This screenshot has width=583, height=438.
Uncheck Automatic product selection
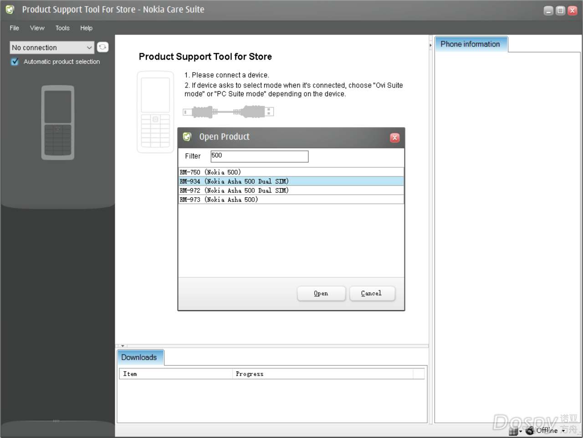[x=15, y=62]
